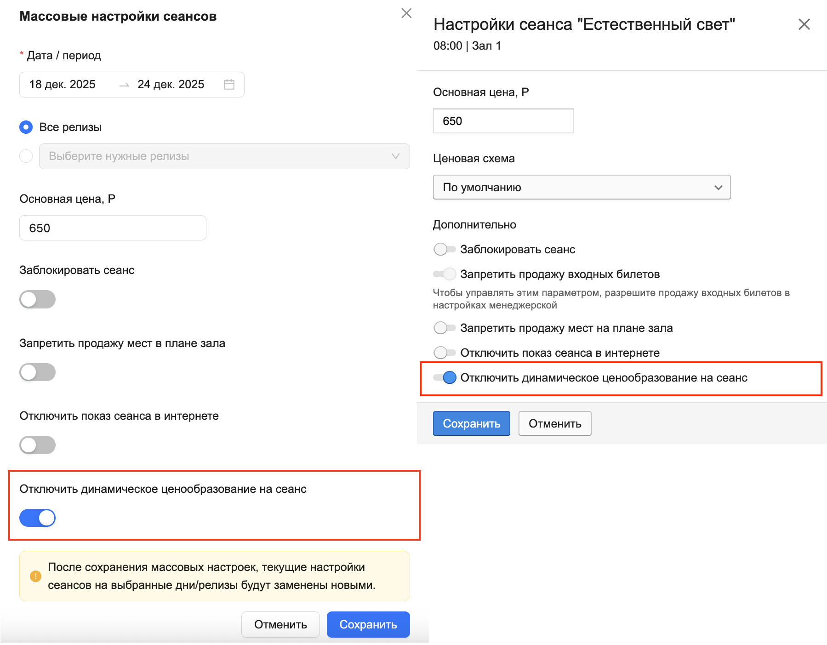Toggle "Заблокировать сеанс" switch in mass settings
The width and height of the screenshot is (827, 645).
pyautogui.click(x=37, y=299)
